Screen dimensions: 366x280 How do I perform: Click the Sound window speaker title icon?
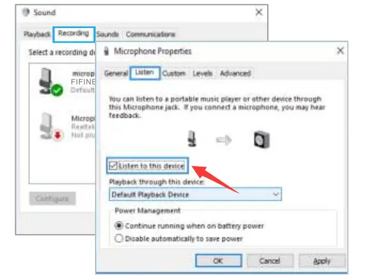(26, 12)
